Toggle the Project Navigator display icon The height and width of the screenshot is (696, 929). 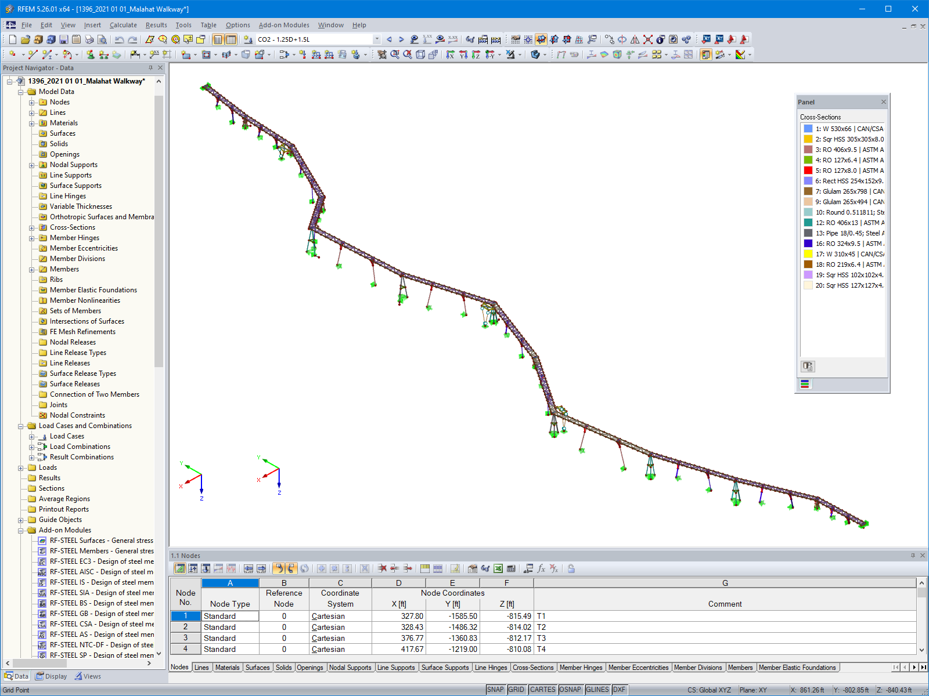pyautogui.click(x=218, y=39)
